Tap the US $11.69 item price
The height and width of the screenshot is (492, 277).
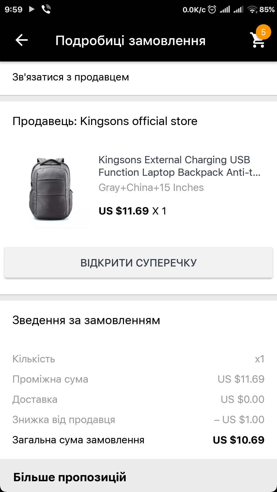pyautogui.click(x=124, y=211)
